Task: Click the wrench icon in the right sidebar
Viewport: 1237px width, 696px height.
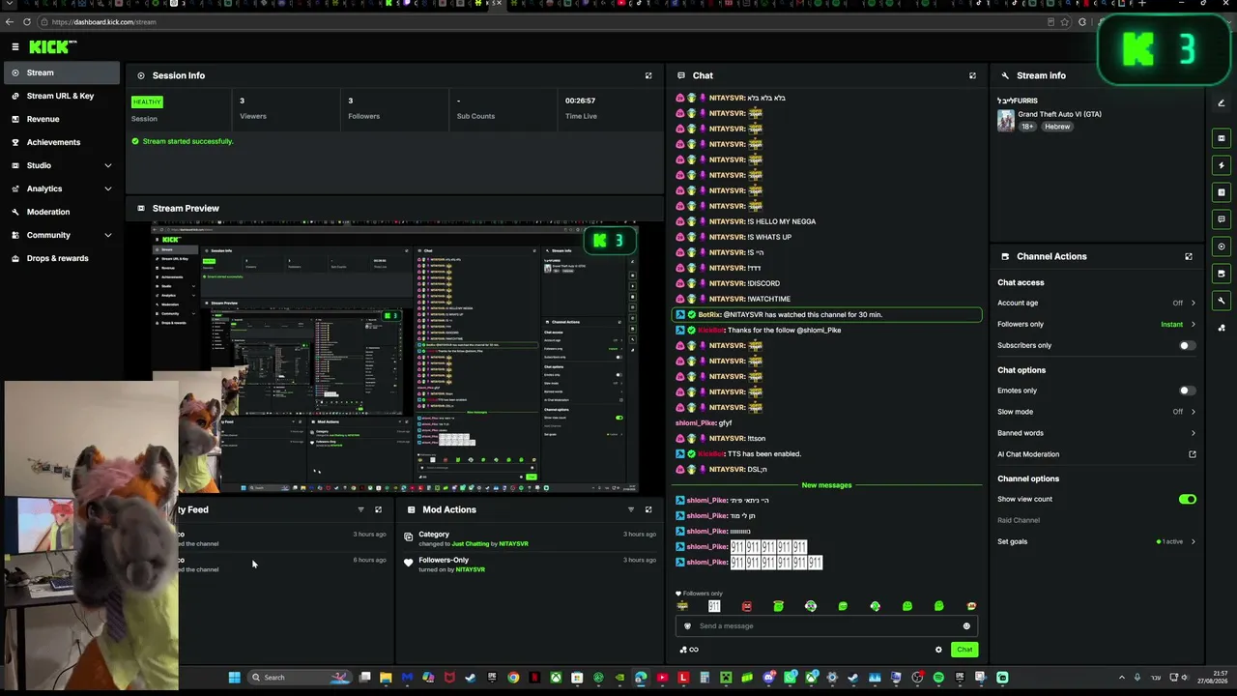Action: [x=1222, y=301]
